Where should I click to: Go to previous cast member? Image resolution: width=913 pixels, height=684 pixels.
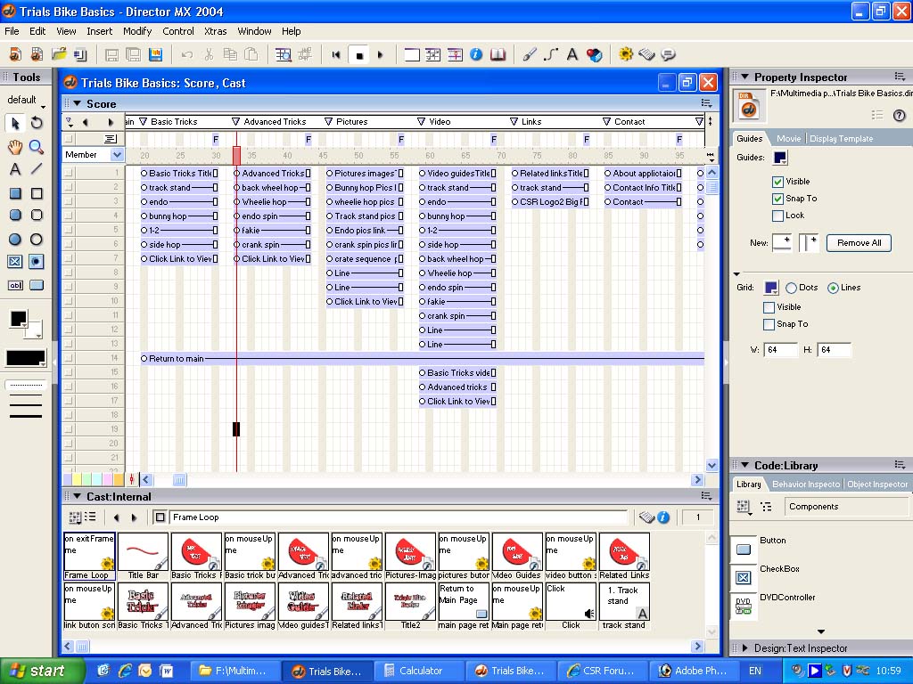click(x=117, y=517)
